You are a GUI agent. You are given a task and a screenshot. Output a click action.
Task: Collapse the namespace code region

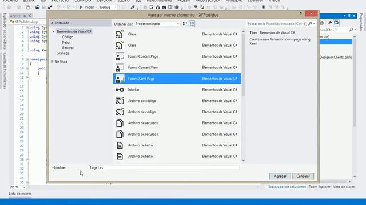[x=27, y=59]
